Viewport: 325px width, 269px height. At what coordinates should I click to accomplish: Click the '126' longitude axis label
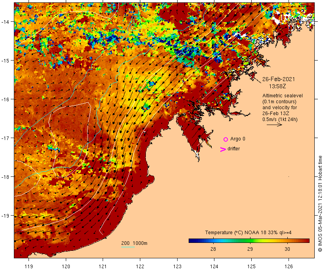pos(289,266)
